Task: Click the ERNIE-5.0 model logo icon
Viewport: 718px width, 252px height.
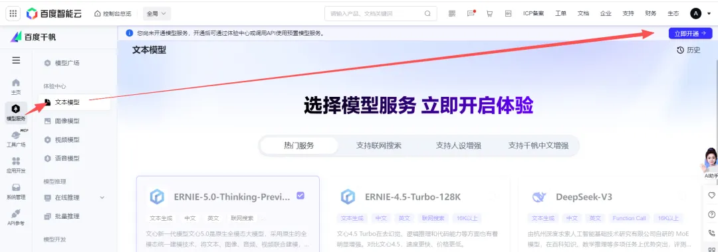Action: click(157, 197)
